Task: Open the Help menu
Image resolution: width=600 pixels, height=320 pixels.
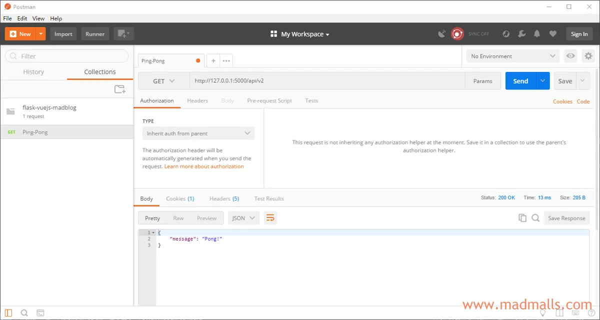Action: click(x=56, y=18)
